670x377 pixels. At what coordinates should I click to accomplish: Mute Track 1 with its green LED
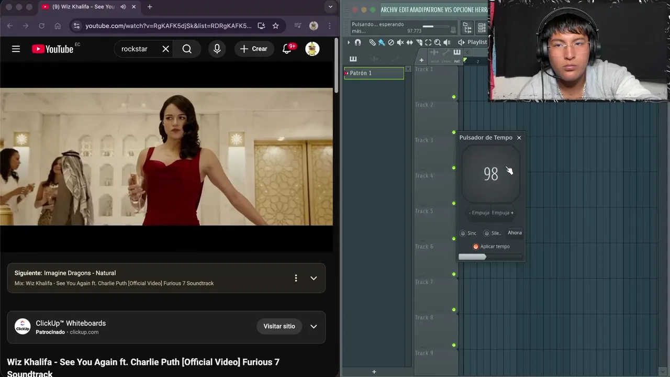tap(454, 97)
